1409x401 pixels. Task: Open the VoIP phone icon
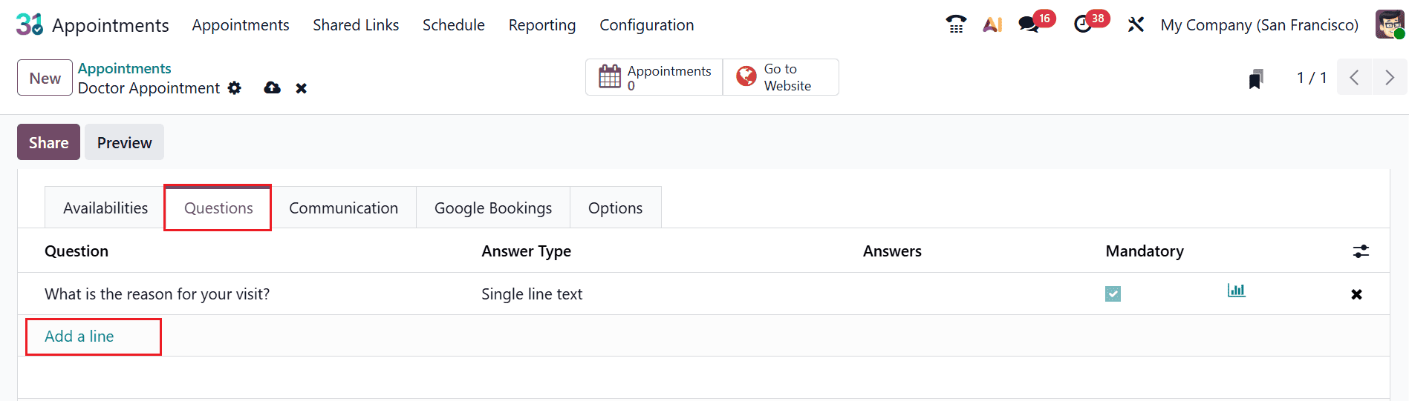956,24
